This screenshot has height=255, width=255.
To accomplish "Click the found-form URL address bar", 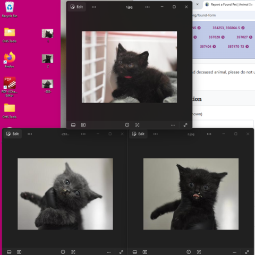I will pyautogui.click(x=224, y=15).
